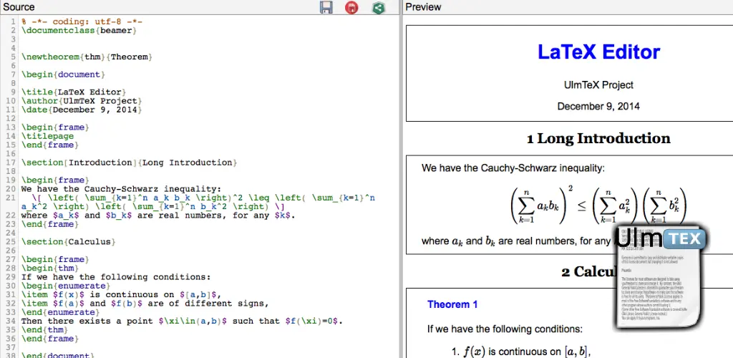Click the \begin{thm} source line

click(50, 268)
